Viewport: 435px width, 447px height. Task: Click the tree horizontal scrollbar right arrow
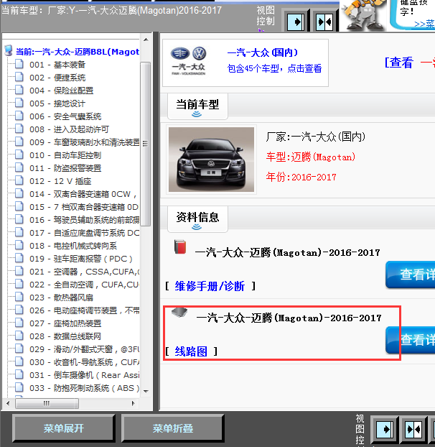tap(133, 403)
